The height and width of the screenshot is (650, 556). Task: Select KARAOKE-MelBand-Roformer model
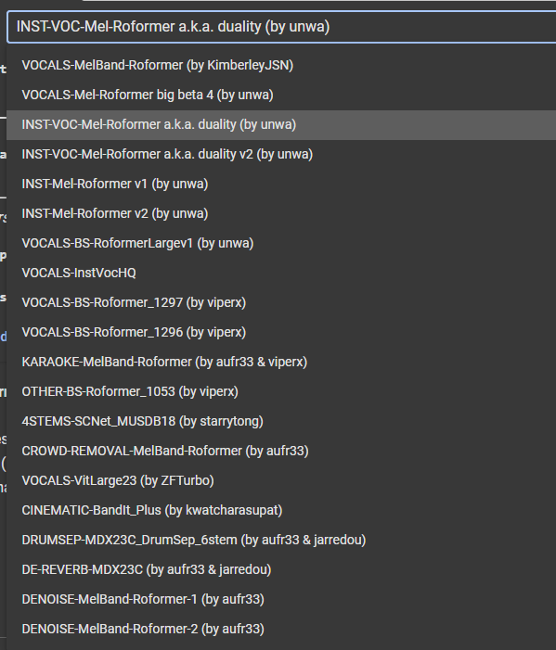tap(281, 362)
